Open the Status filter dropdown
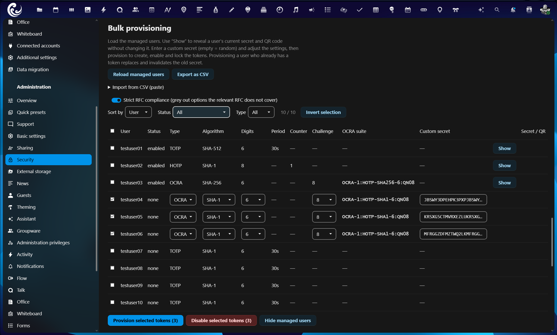The width and height of the screenshot is (557, 335). tap(201, 112)
